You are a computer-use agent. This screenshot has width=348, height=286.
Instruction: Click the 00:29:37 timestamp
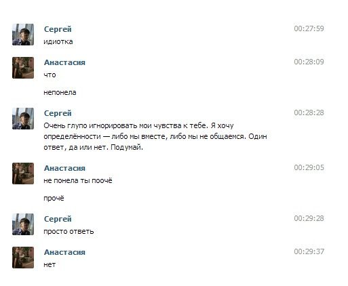(x=309, y=251)
